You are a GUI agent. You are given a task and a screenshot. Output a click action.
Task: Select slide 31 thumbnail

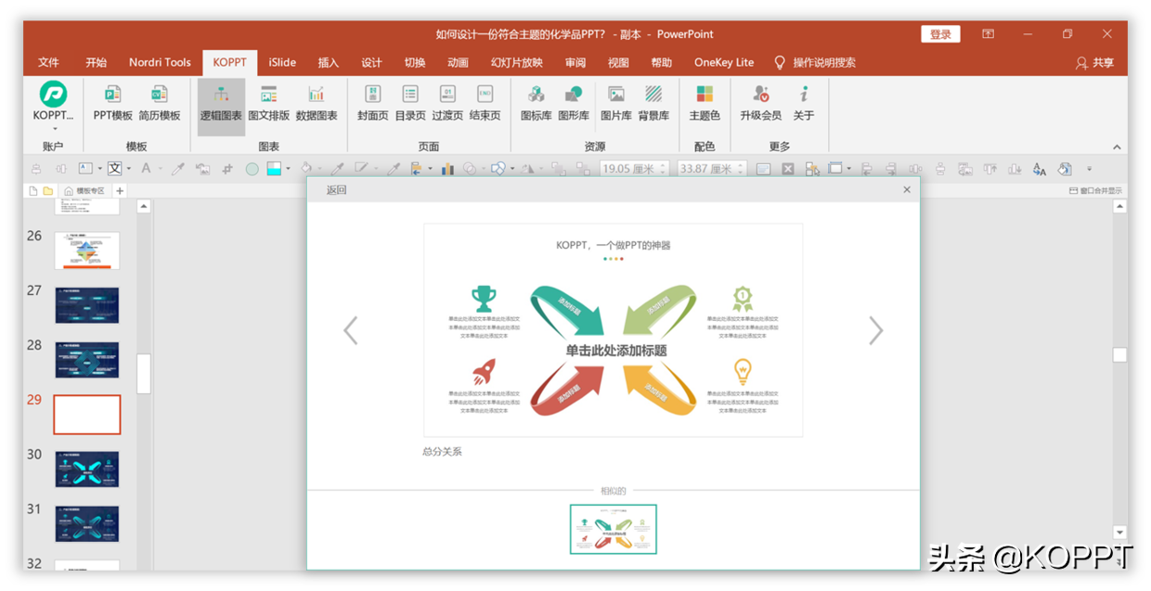pos(87,524)
